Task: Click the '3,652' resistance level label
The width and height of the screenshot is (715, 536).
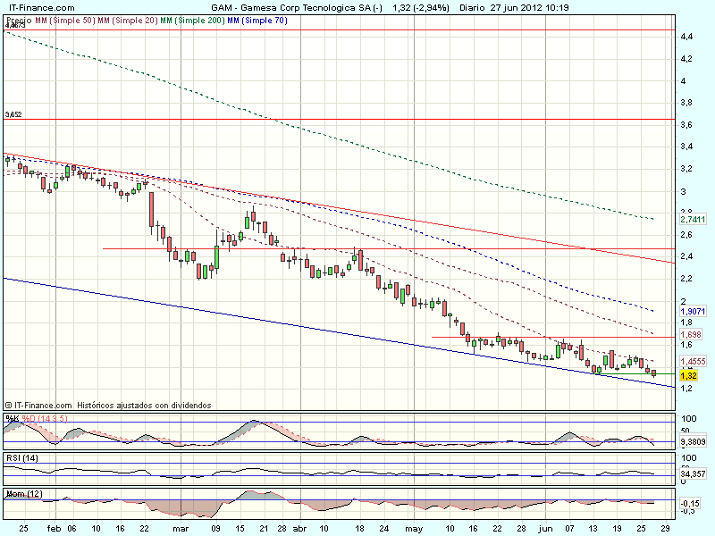Action: coord(13,114)
